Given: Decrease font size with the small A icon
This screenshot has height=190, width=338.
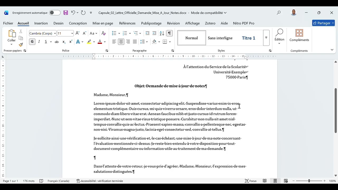Looking at the screenshot, I should [84, 33].
